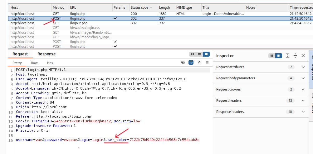Toggle word wrap icon in request editor
The width and height of the screenshot is (313, 154).
click(191, 63)
